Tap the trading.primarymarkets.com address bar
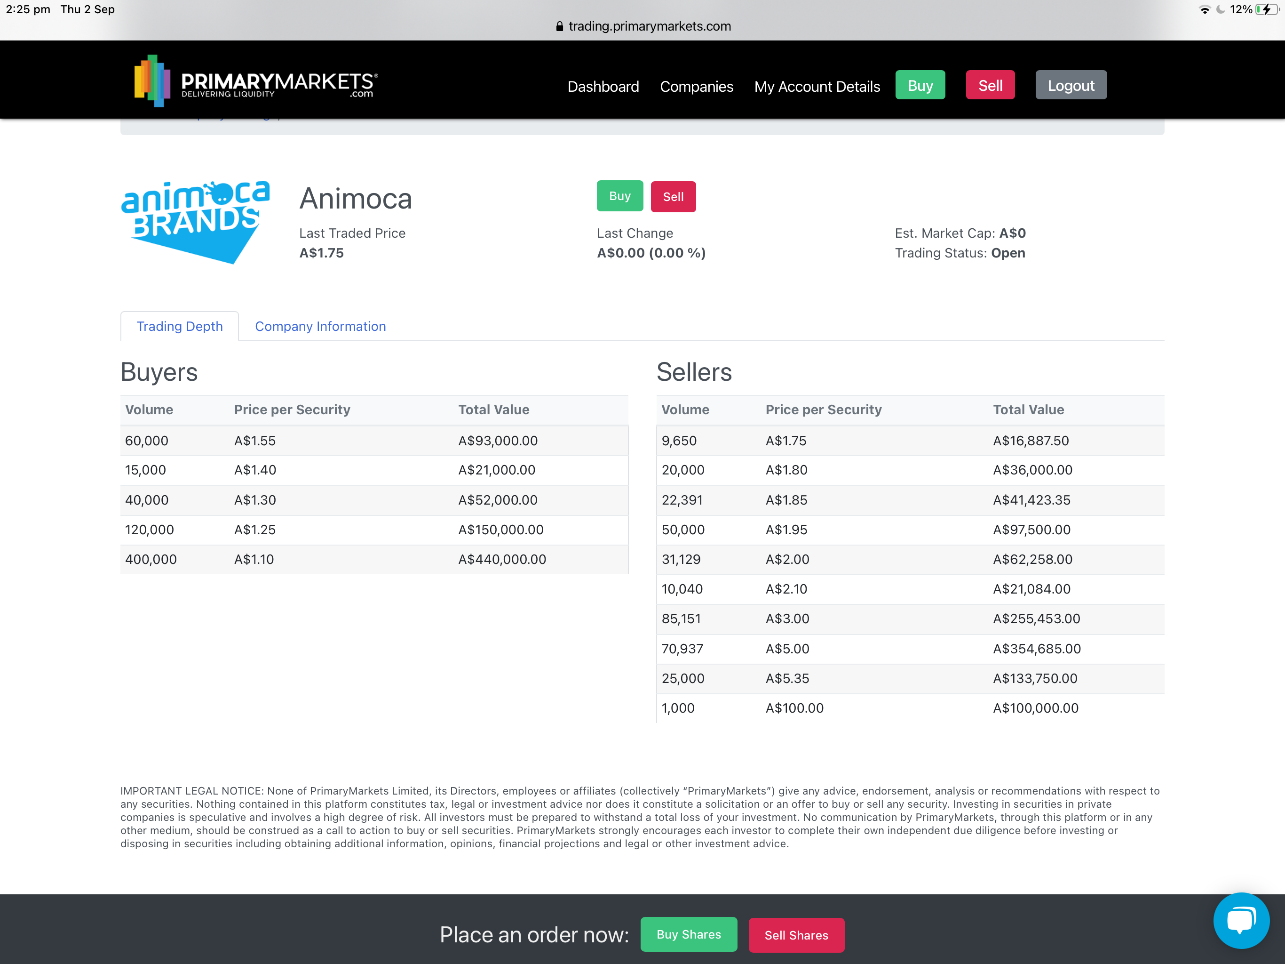 [x=642, y=26]
